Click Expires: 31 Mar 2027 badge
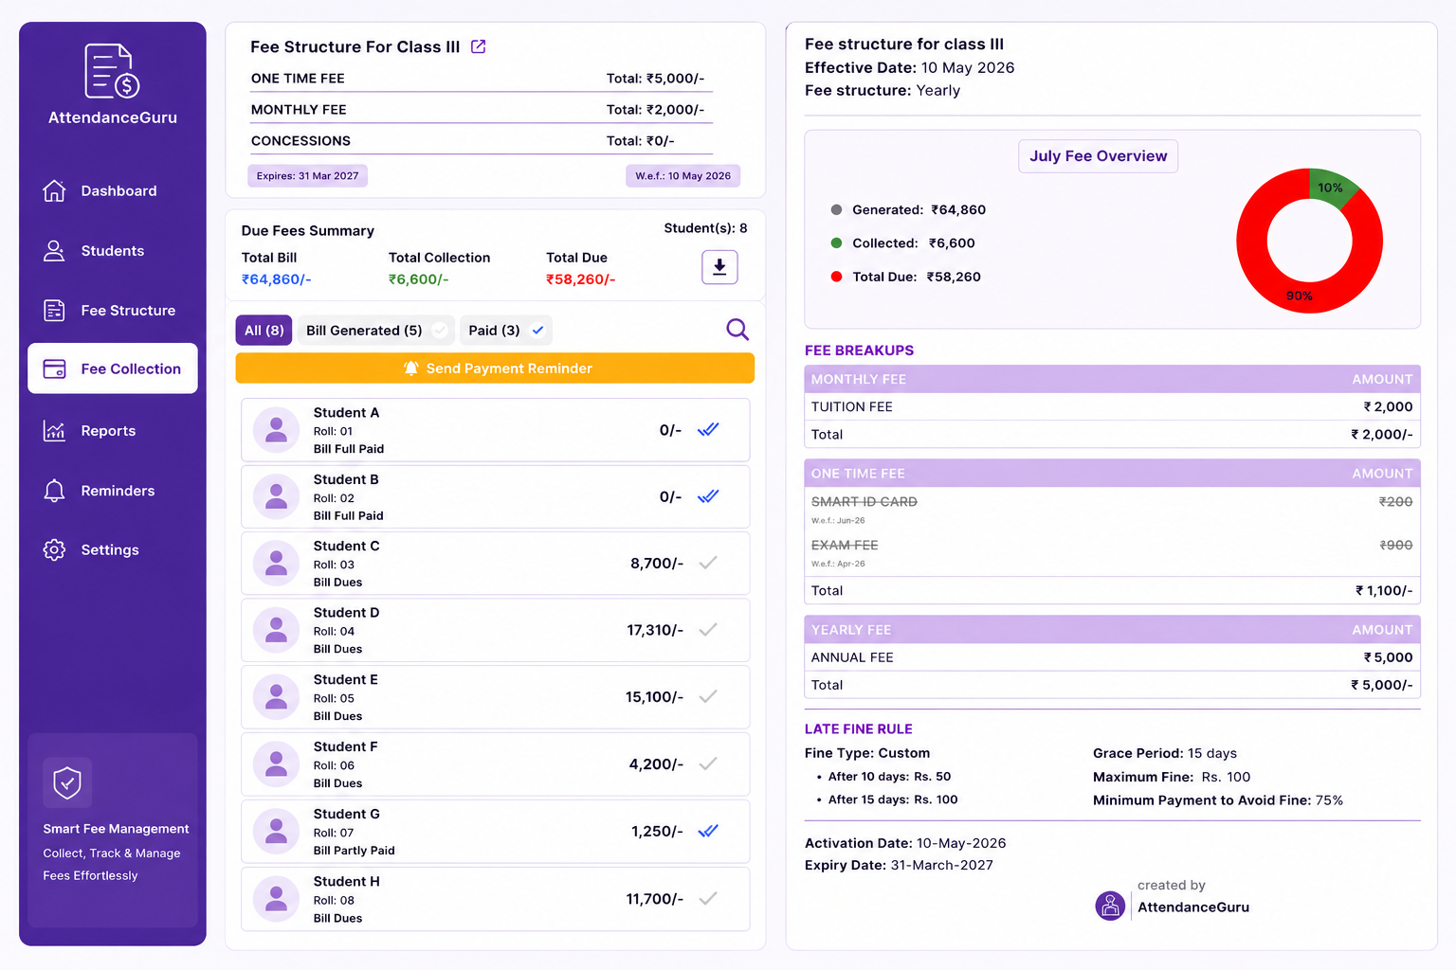This screenshot has height=970, width=1456. coord(307,176)
